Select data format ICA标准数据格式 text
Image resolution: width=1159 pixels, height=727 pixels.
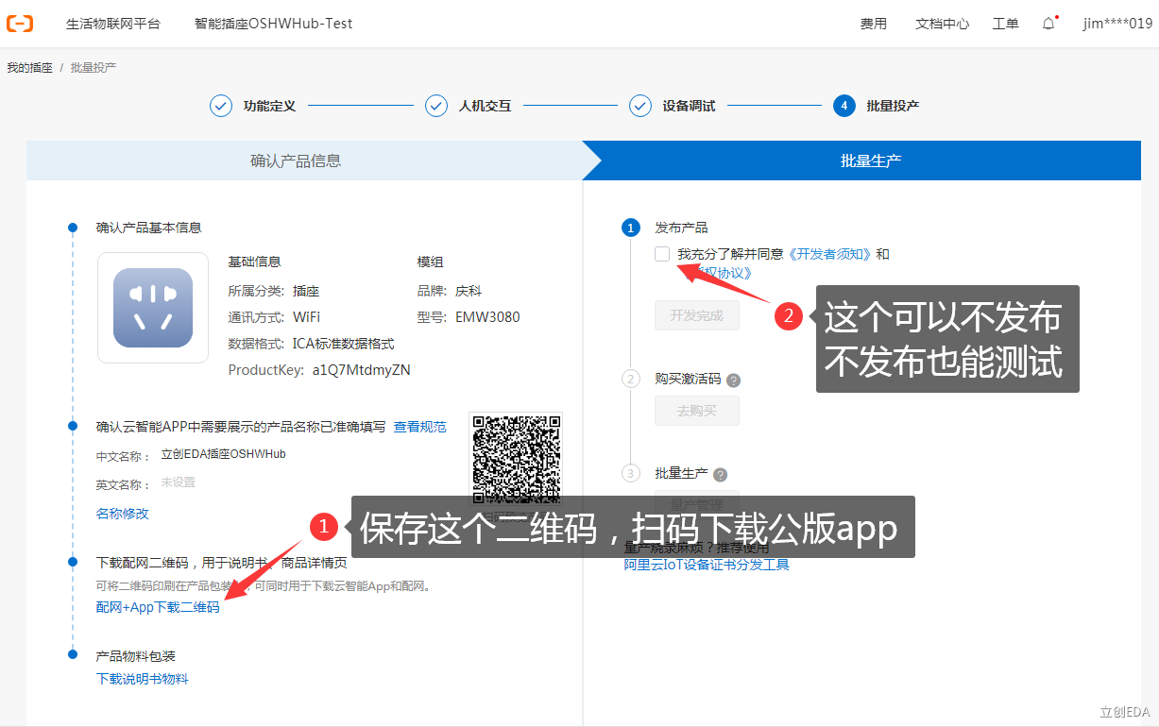[x=344, y=344]
